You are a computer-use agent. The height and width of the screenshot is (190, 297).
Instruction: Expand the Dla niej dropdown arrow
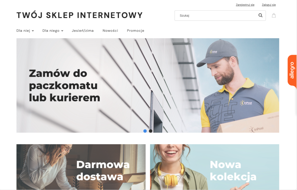[x=33, y=31]
